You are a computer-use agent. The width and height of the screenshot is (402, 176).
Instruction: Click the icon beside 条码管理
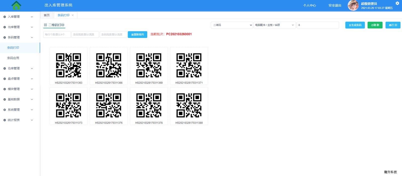coord(5,37)
